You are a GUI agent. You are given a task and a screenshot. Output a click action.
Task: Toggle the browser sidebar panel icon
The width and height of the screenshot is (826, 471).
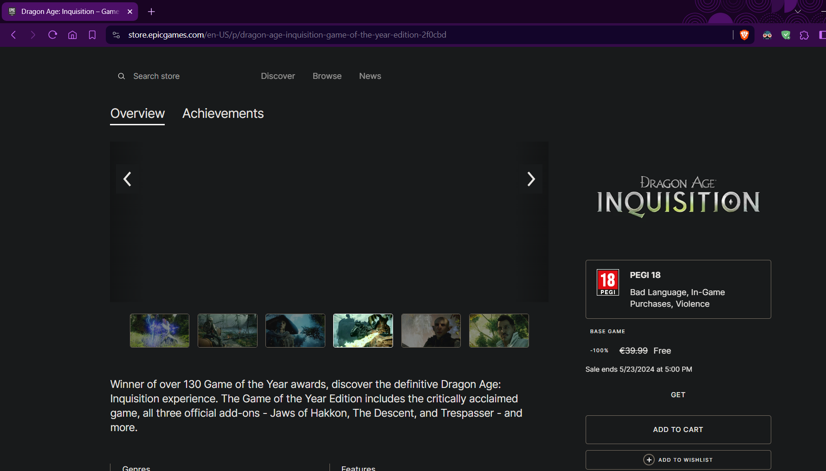(x=822, y=35)
